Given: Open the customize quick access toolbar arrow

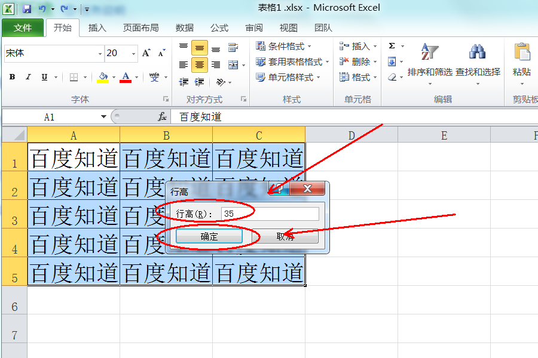Looking at the screenshot, I should point(87,10).
